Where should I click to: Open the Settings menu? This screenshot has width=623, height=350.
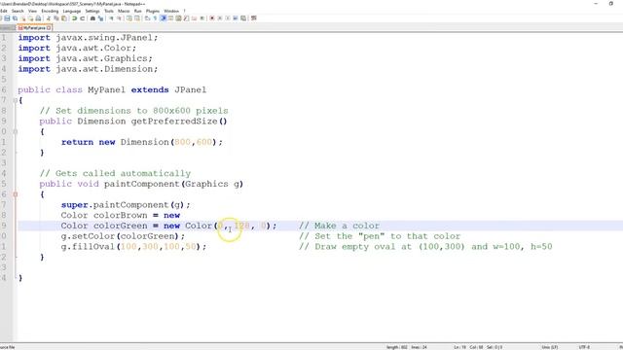point(92,11)
